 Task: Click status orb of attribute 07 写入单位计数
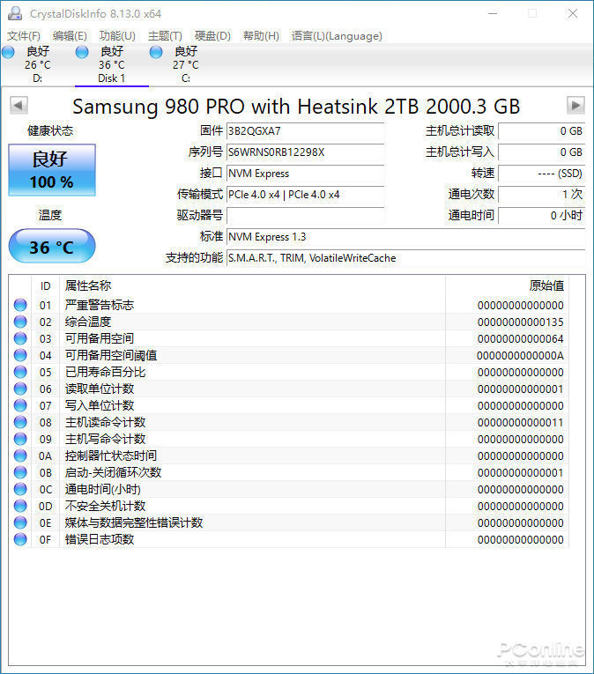tap(20, 405)
